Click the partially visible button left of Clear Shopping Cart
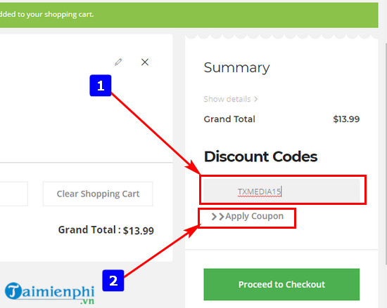Screen dimensions: 387x308 (14, 194)
